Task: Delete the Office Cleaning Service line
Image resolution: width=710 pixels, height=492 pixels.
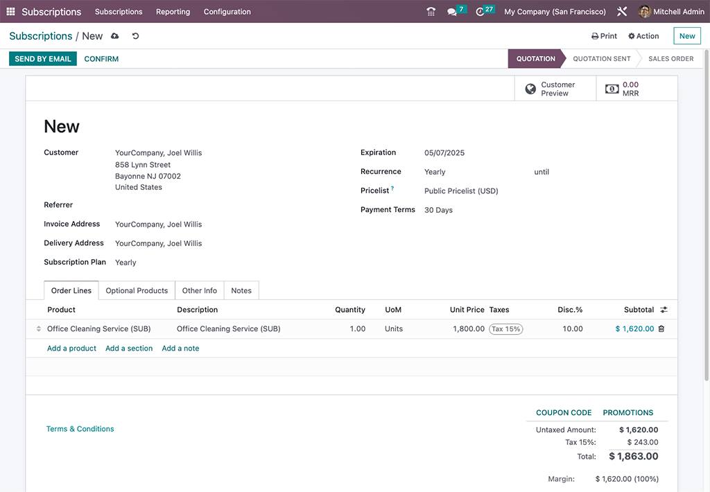Action: (x=661, y=328)
